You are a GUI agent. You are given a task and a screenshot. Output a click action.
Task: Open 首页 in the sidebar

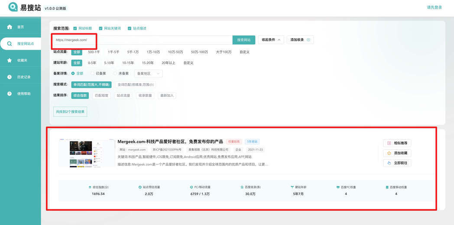[x=20, y=27]
